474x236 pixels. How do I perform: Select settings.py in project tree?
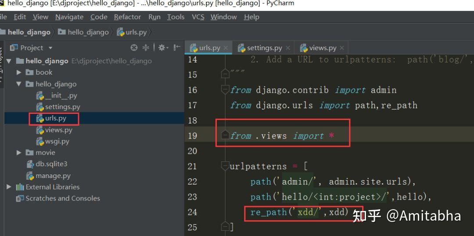coord(63,107)
